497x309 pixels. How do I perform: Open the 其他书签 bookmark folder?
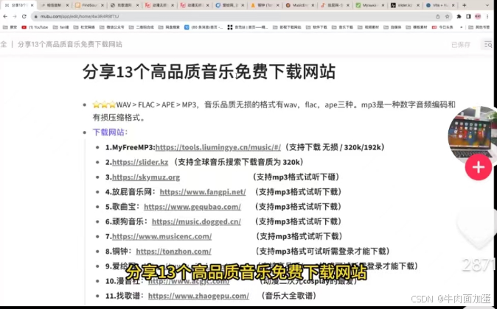pyautogui.click(x=479, y=27)
